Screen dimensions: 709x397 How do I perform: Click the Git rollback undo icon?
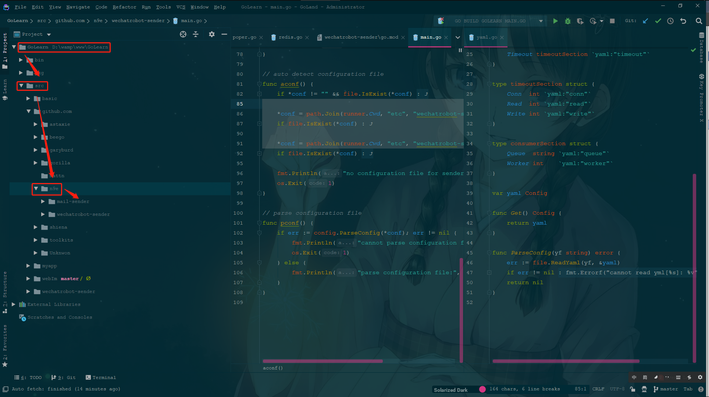pos(683,21)
